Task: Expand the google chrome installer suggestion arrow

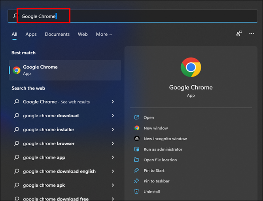Action: click(113, 130)
